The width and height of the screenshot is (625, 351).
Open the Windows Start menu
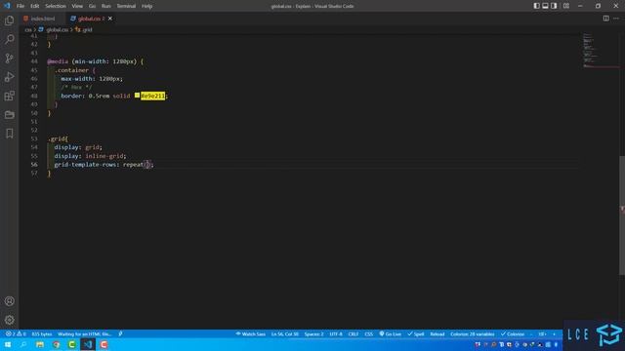point(8,344)
